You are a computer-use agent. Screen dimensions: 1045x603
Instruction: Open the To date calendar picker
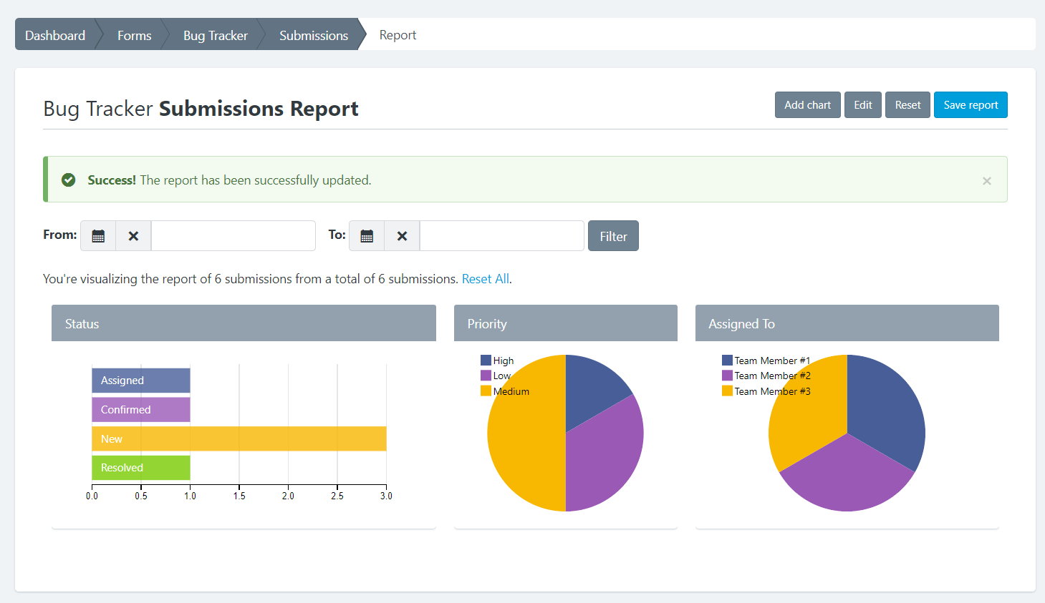(367, 236)
